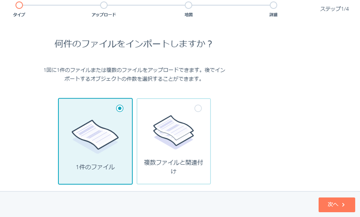This screenshot has width=360, height=217.
Task: Click the タイプ step circle
Action: pyautogui.click(x=19, y=5)
